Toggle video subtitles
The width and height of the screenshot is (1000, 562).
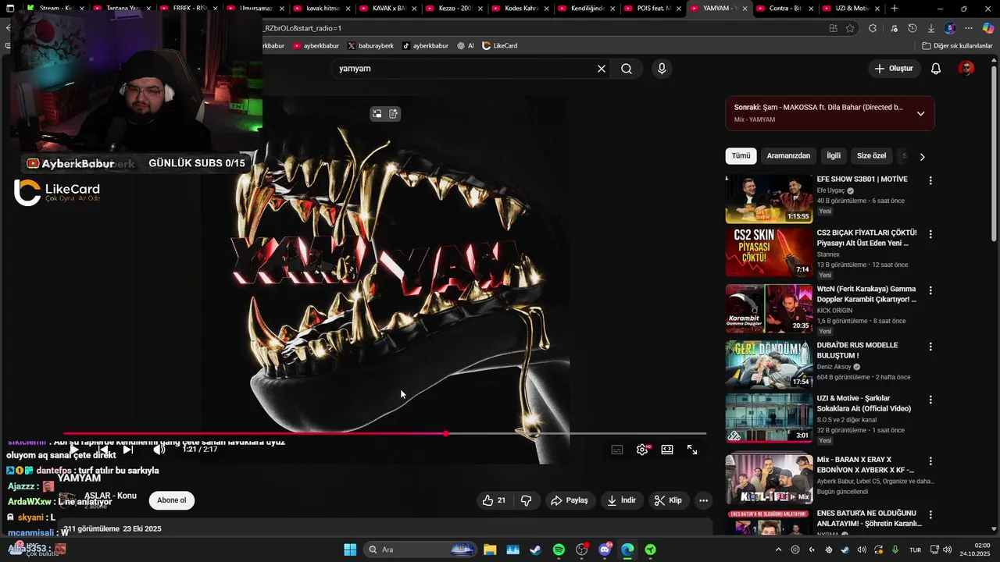[617, 450]
